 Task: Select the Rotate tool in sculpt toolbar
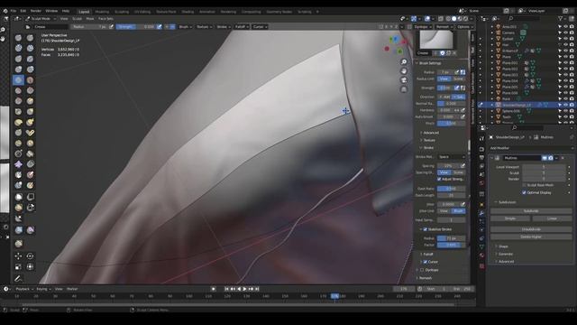(30, 255)
